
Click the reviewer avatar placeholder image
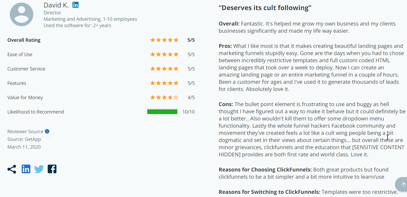[22, 14]
